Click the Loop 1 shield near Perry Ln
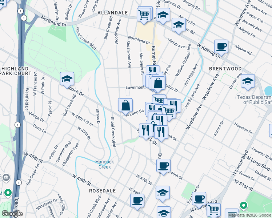The image size is (272, 218). coord(17,125)
